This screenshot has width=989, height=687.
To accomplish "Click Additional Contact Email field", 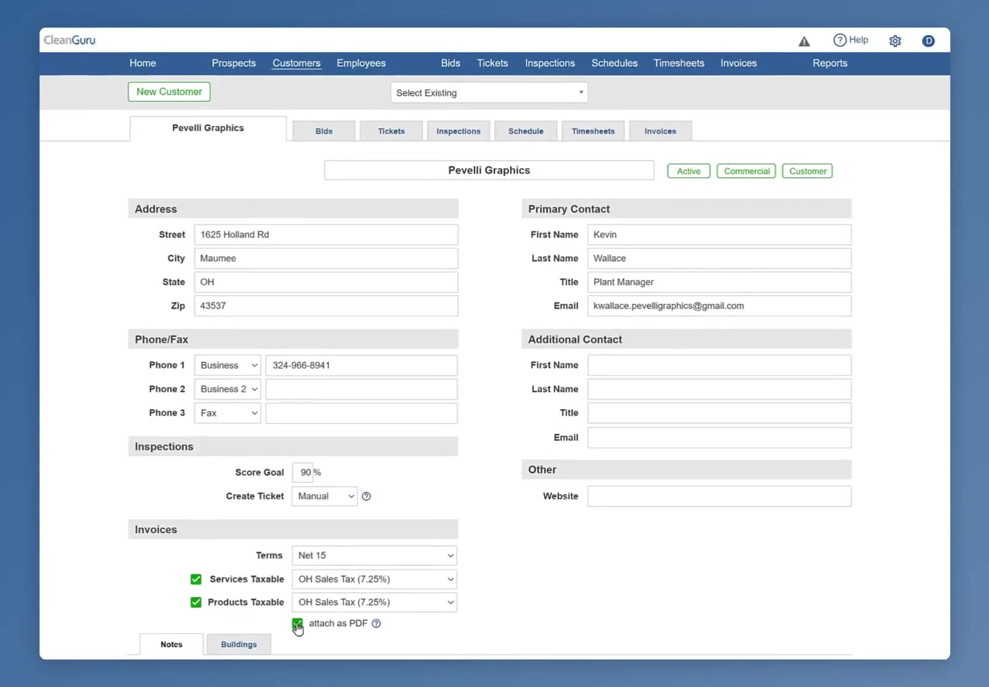I will tap(719, 437).
